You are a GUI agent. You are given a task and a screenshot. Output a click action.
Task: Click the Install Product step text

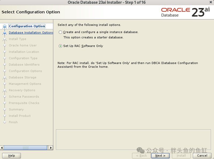20,116
